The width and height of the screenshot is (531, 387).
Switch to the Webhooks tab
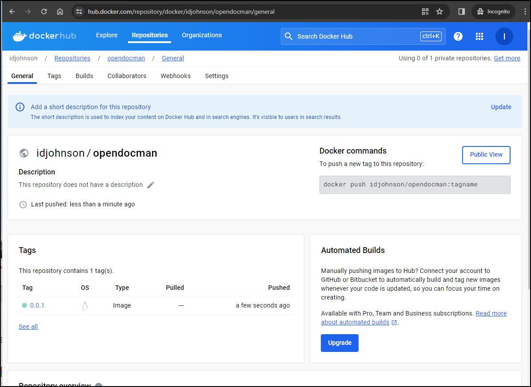tap(176, 76)
